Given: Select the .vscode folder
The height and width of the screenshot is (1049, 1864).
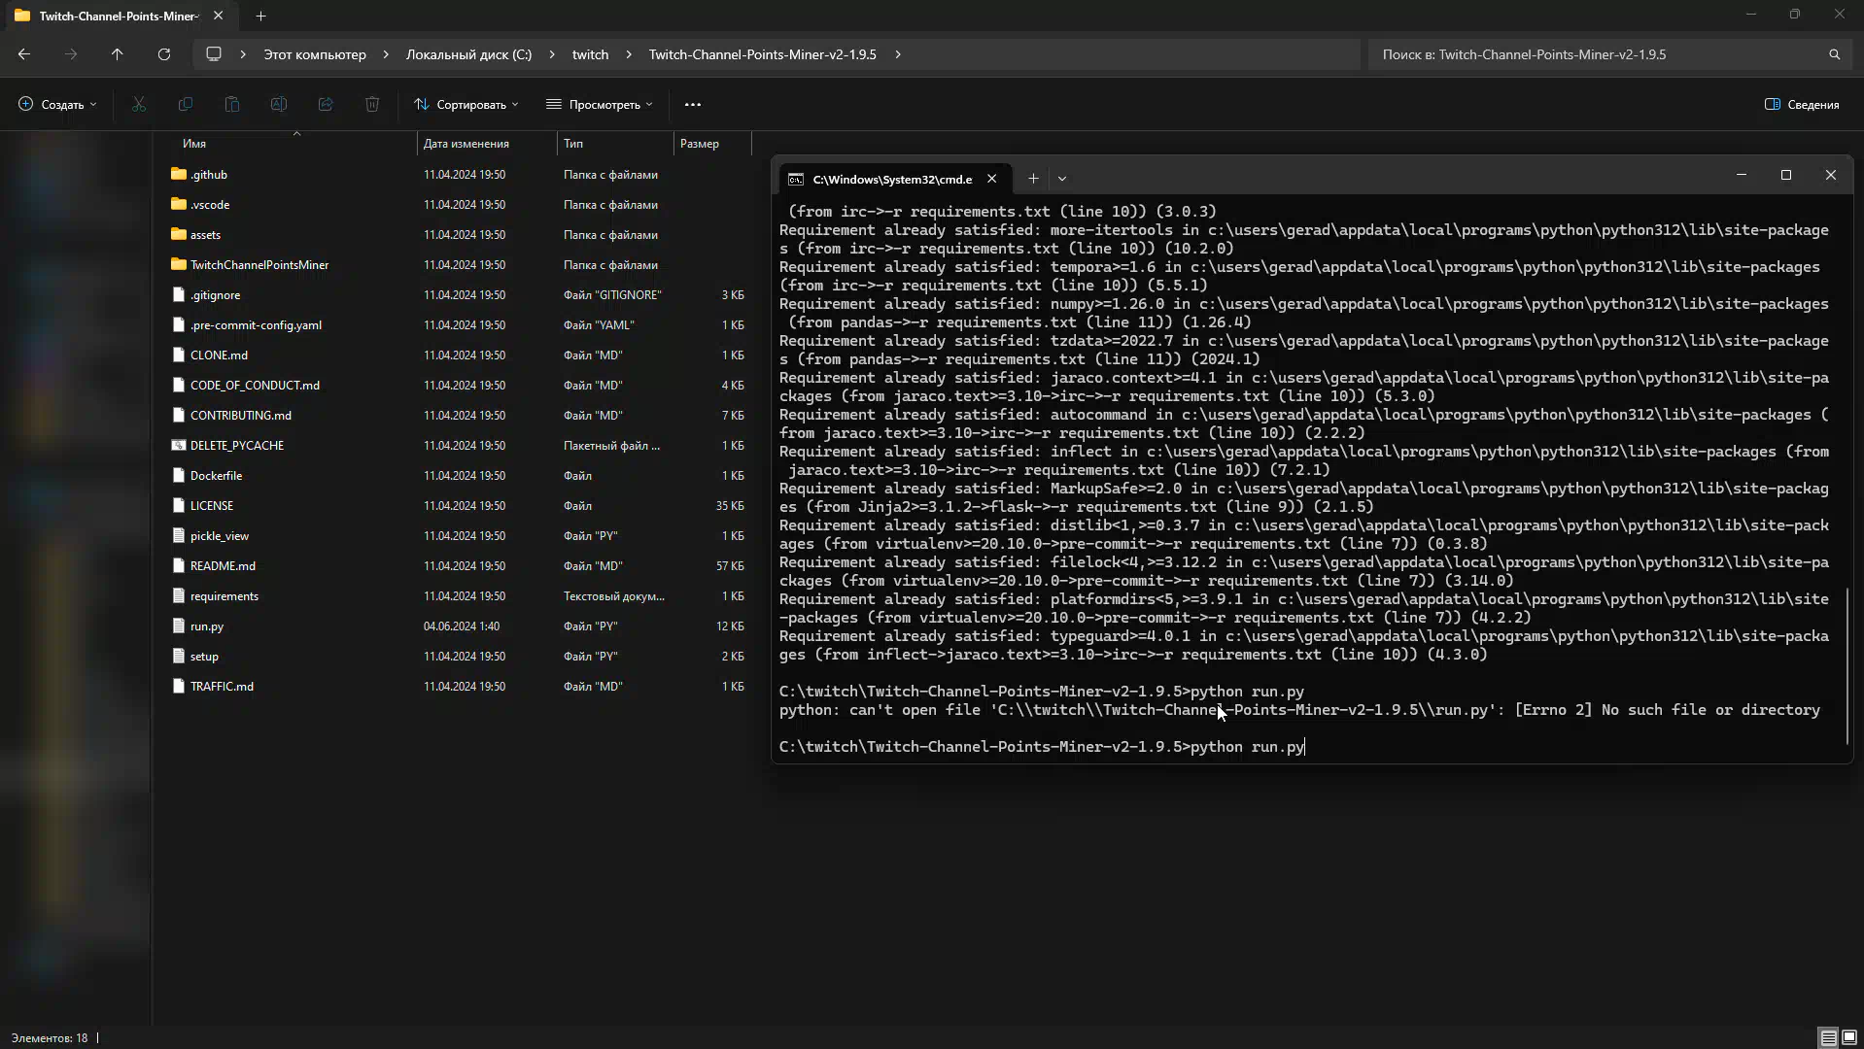Looking at the screenshot, I should pos(210,204).
